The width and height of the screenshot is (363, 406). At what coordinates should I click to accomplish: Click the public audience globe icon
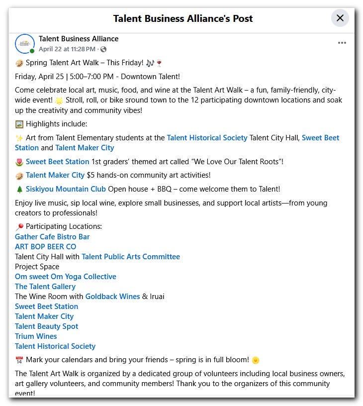click(x=103, y=49)
